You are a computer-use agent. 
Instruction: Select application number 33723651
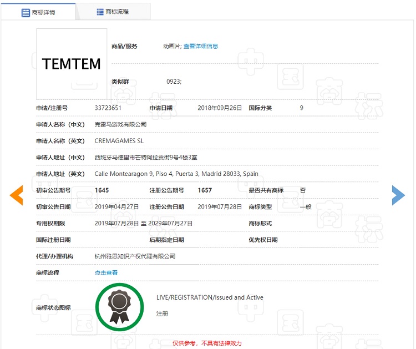point(108,108)
